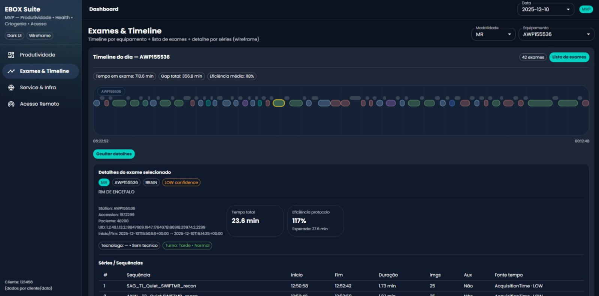Open the Data date dropdown
Screen dimensions: 599x296
pos(545,9)
